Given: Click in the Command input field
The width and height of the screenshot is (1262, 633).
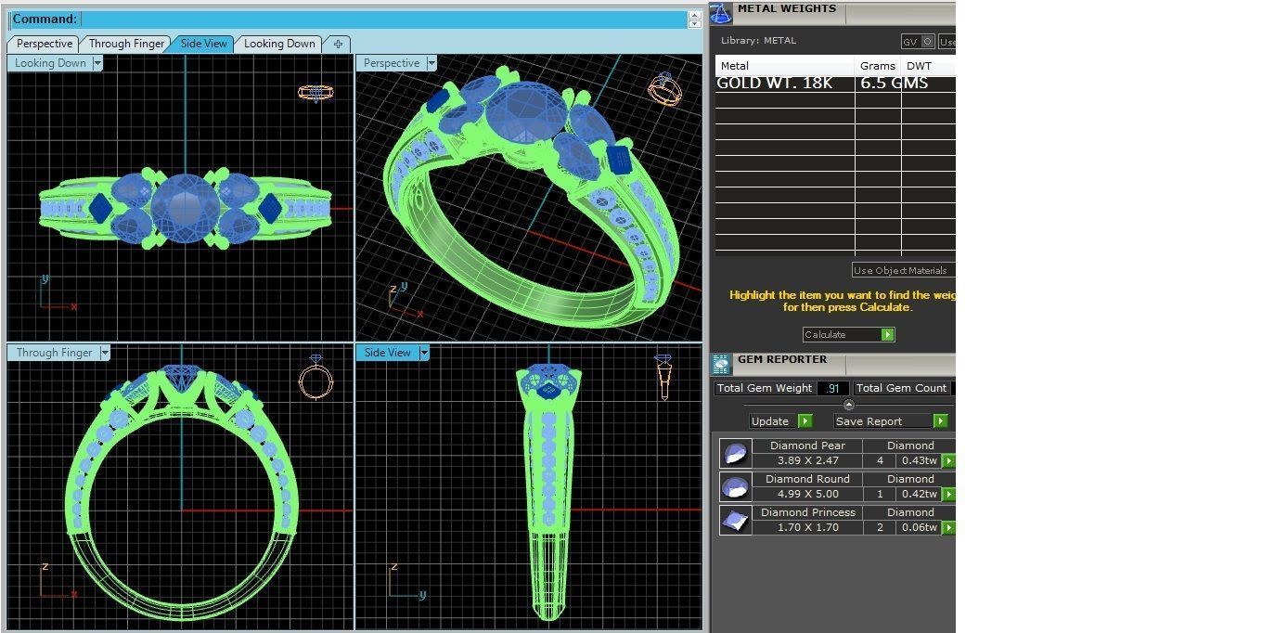Looking at the screenshot, I should tap(383, 19).
